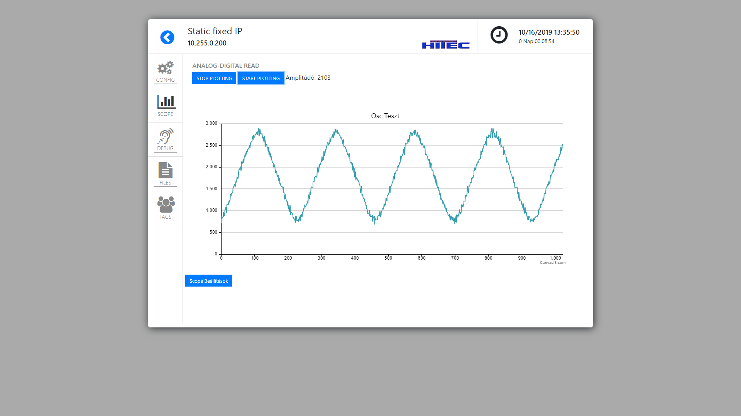Select the TAGS label in sidebar
The image size is (741, 416).
tap(165, 217)
